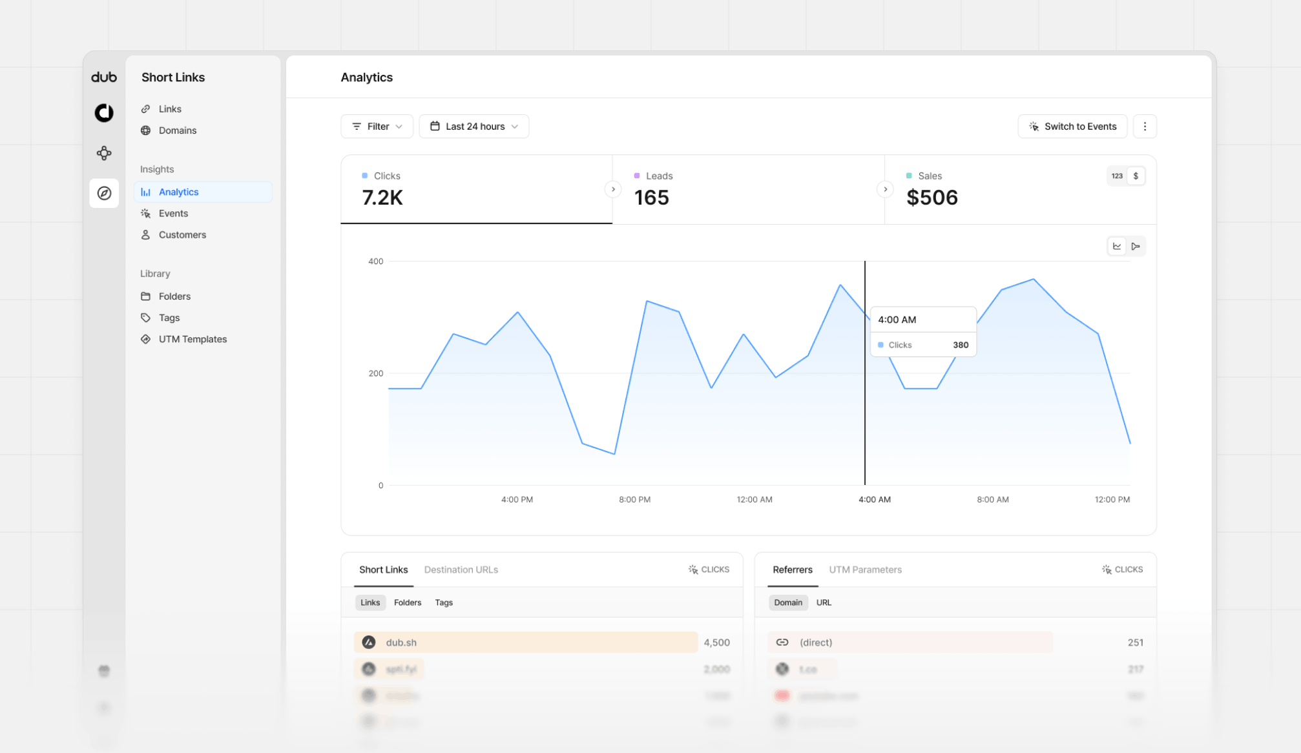Click the CLICKS indicator in Referrers card

click(1122, 570)
